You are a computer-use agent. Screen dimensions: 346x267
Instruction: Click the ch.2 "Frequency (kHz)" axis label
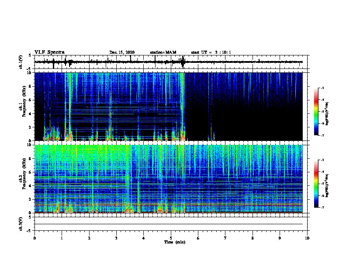click(24, 174)
